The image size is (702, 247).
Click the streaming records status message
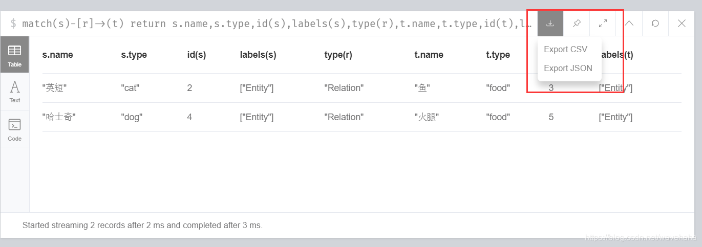click(142, 225)
